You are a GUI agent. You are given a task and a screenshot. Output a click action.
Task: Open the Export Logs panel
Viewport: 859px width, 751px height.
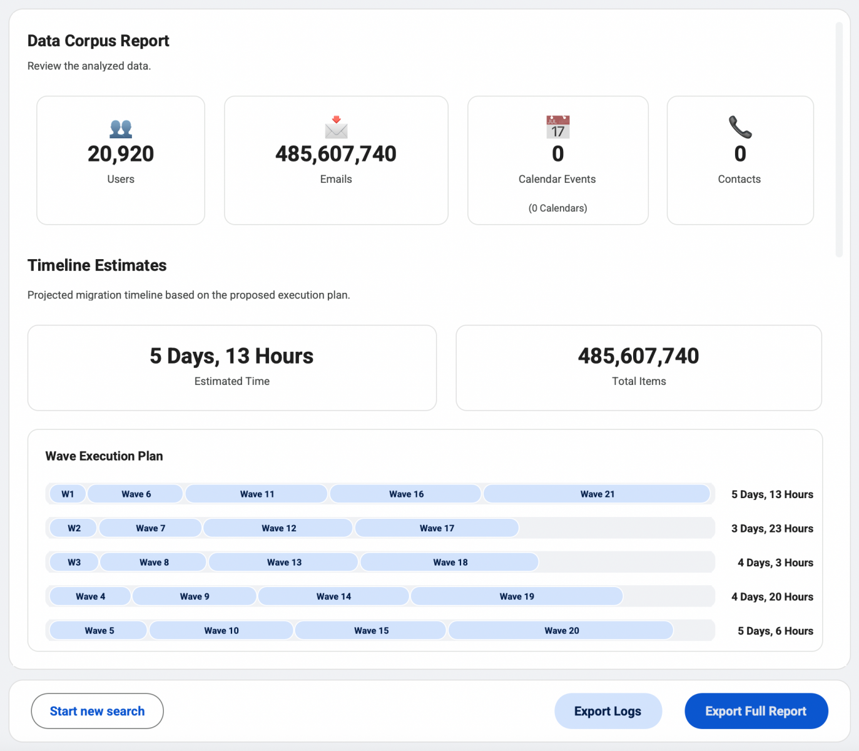point(607,711)
